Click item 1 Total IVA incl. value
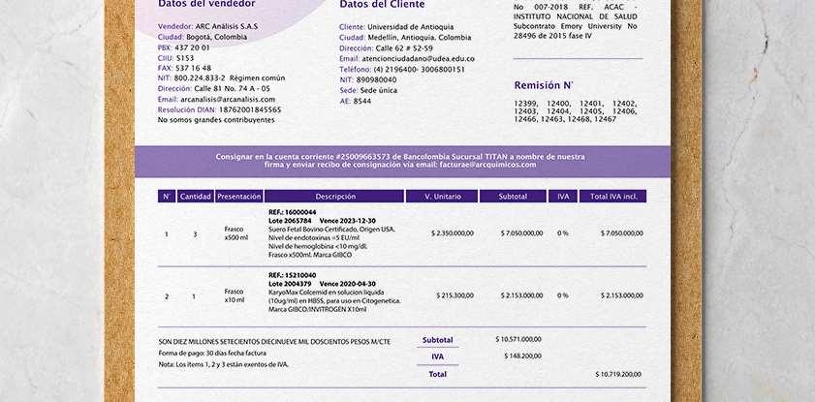Image resolution: width=815 pixels, height=402 pixels. tap(621, 233)
